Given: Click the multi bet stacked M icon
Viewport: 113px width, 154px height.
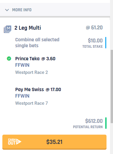Looking at the screenshot, I should coord(7,29).
